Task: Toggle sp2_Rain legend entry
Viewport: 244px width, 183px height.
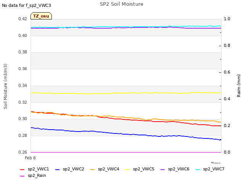Action: point(33,176)
